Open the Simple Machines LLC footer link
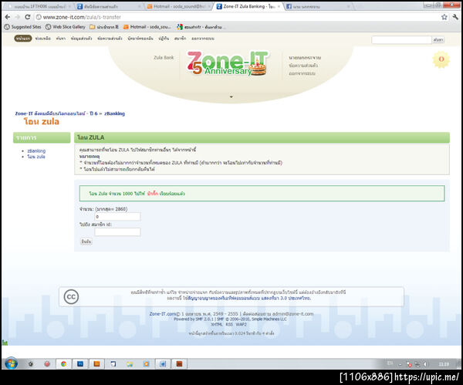The width and height of the screenshot is (463, 385). tap(269, 319)
